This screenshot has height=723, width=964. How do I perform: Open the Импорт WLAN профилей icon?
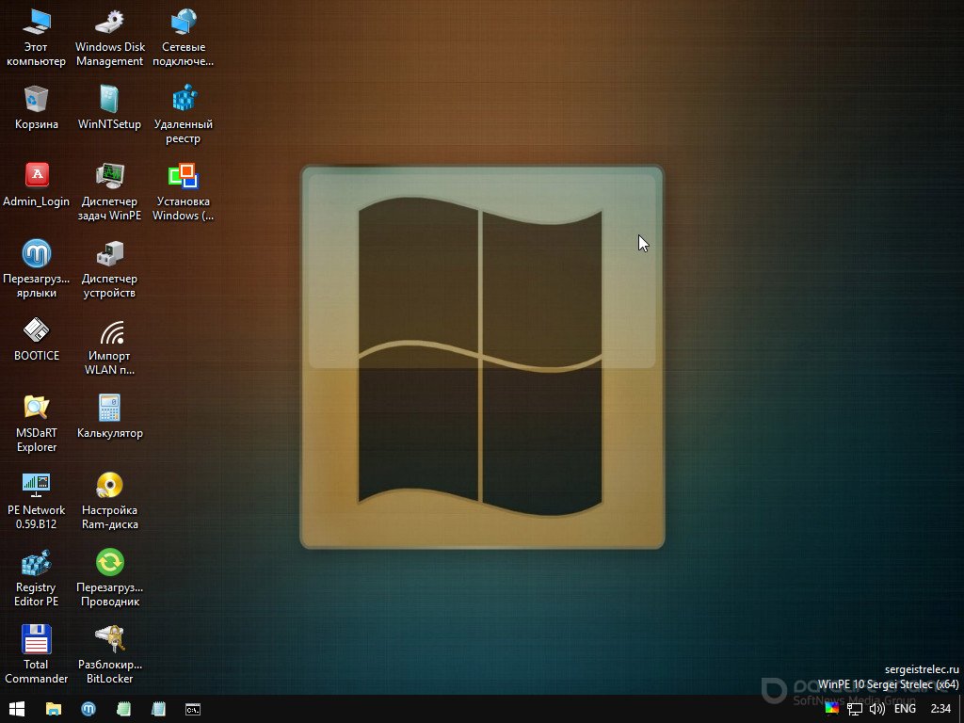click(x=109, y=332)
